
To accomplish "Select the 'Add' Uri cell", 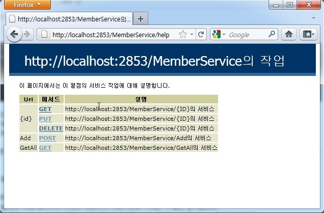I will coord(29,138).
